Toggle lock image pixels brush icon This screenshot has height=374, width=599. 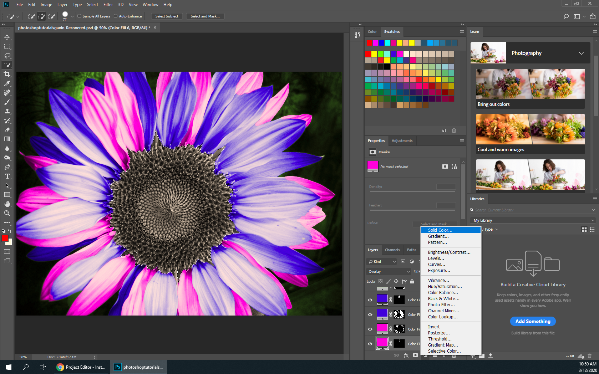[388, 281]
